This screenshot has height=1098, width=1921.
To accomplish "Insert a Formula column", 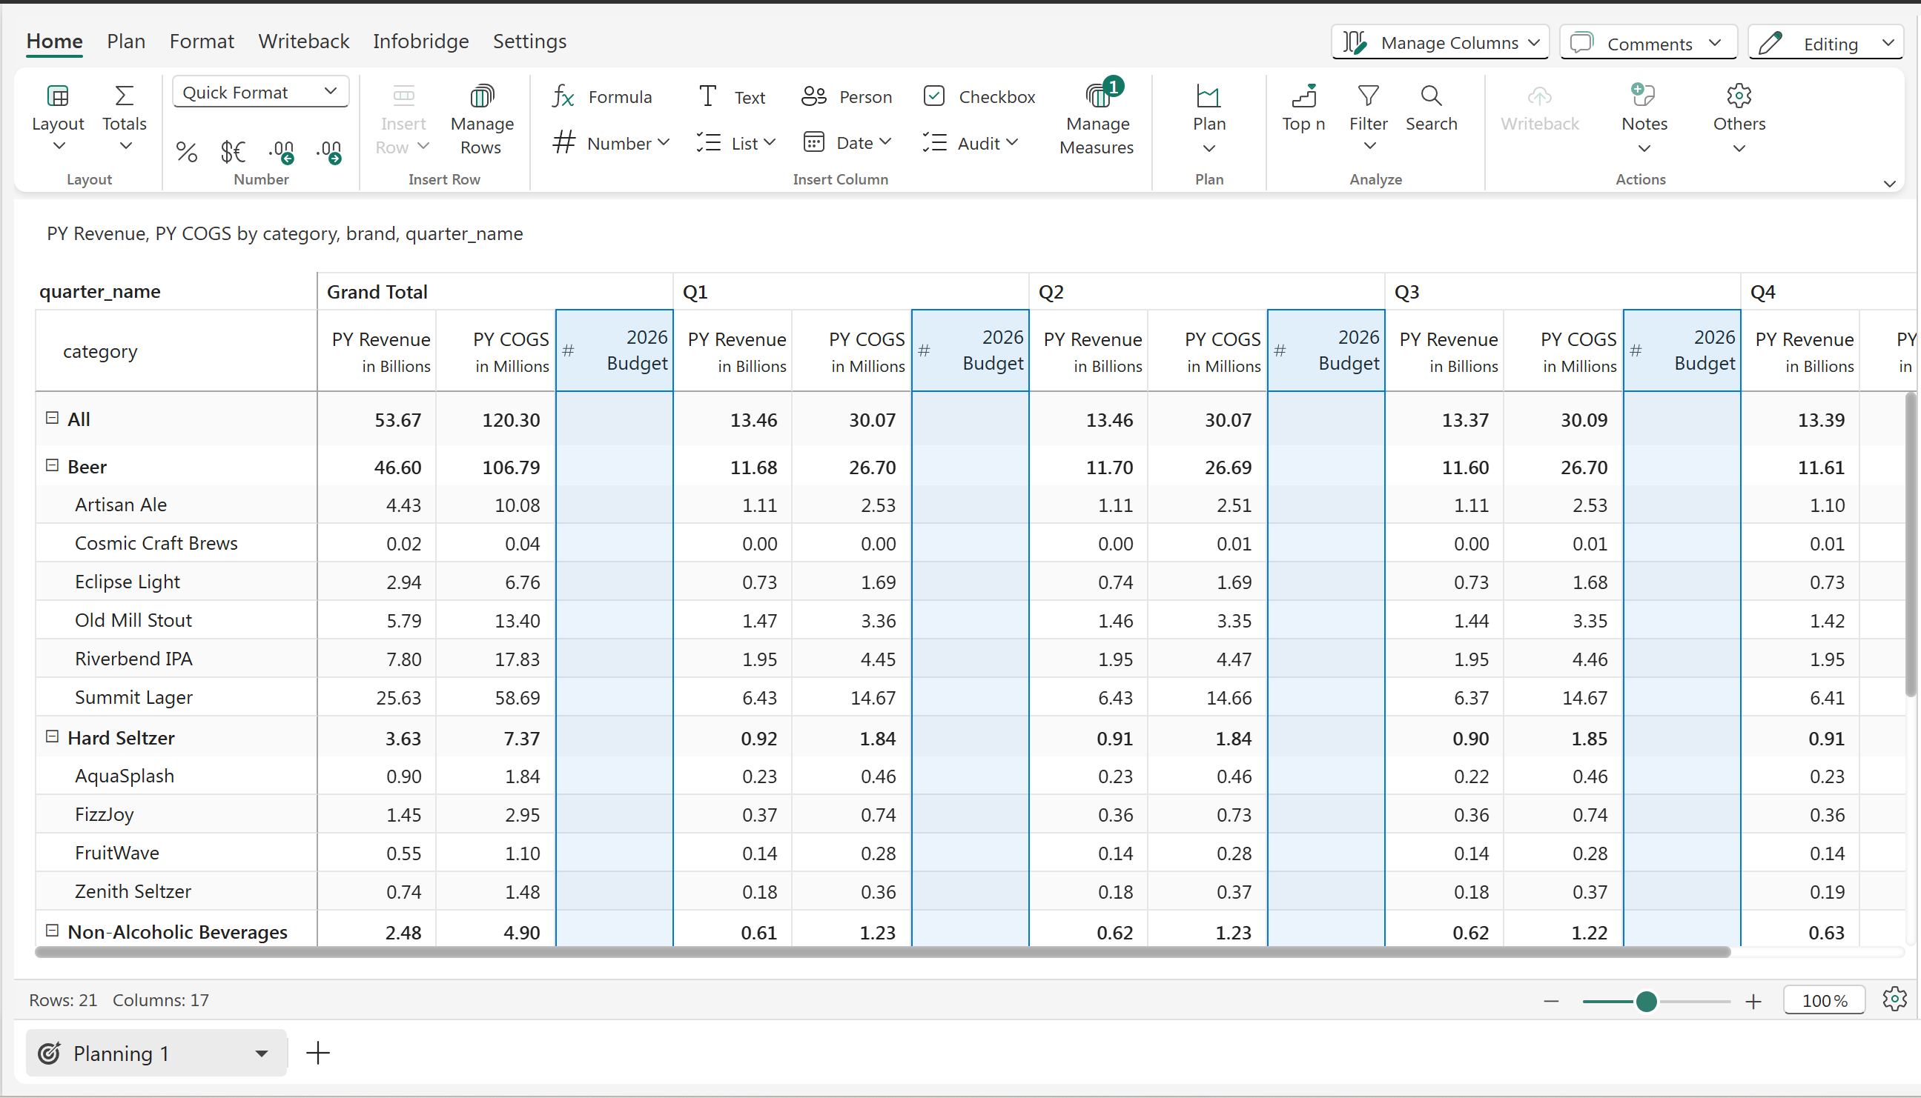I will 602,96.
